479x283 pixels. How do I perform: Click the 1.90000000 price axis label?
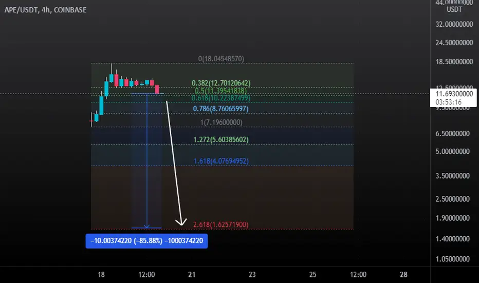point(452,218)
